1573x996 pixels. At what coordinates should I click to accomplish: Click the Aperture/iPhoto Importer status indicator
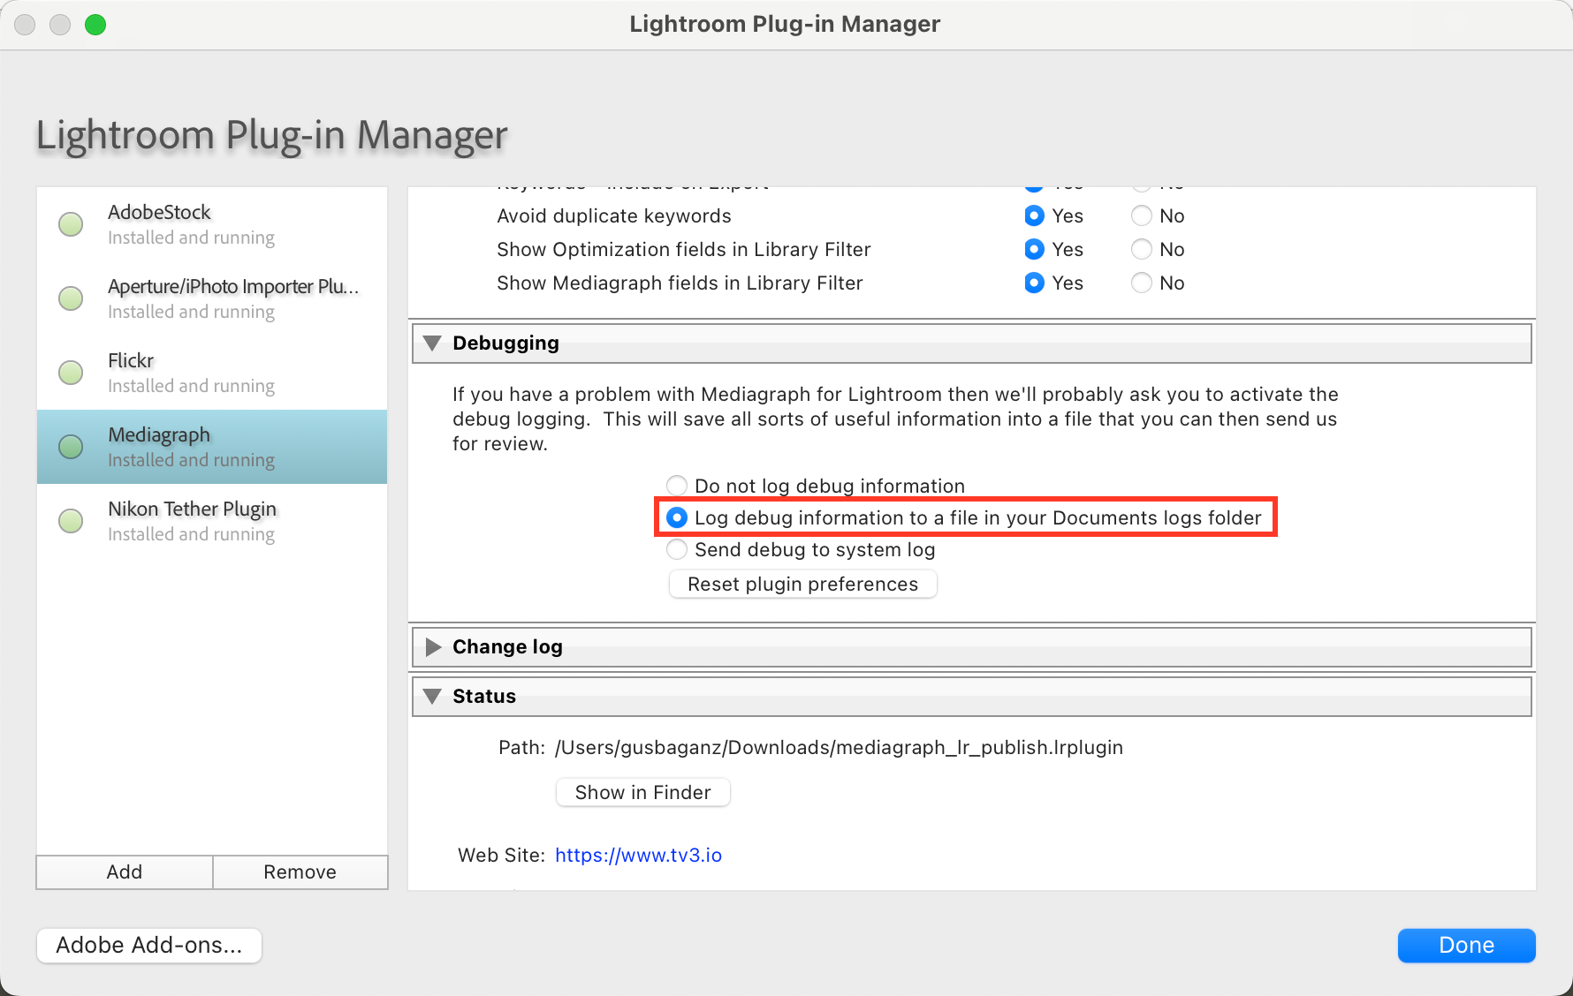(71, 298)
